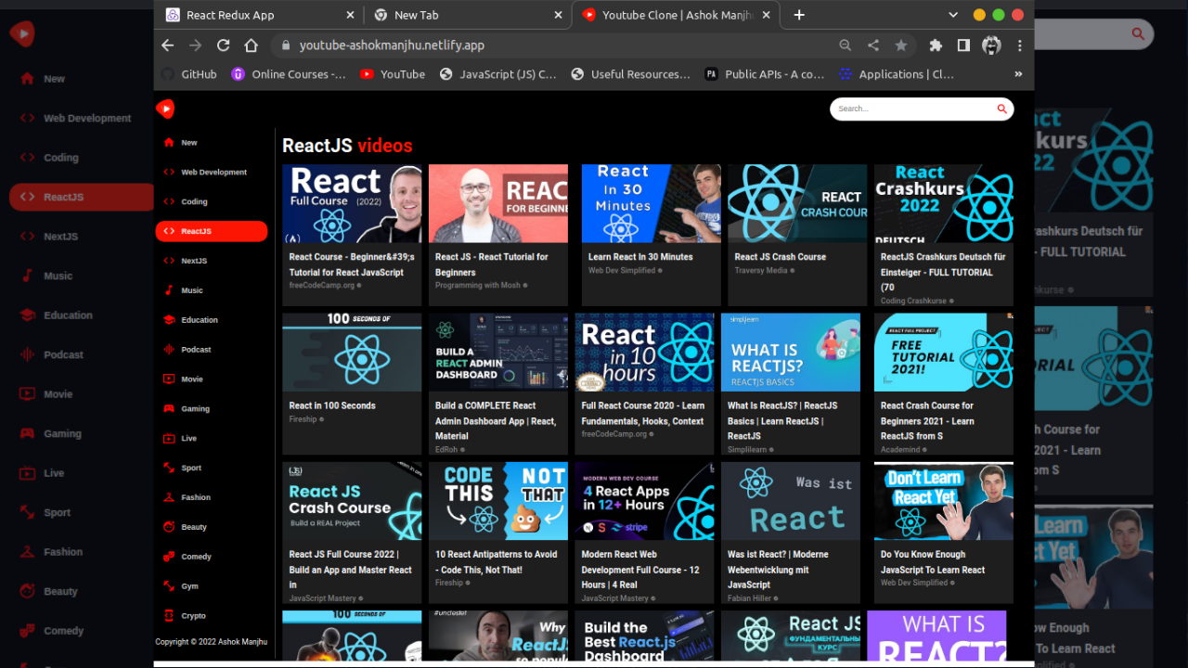This screenshot has width=1188, height=668.
Task: Open the Public APIs bookmark
Action: pyautogui.click(x=765, y=74)
